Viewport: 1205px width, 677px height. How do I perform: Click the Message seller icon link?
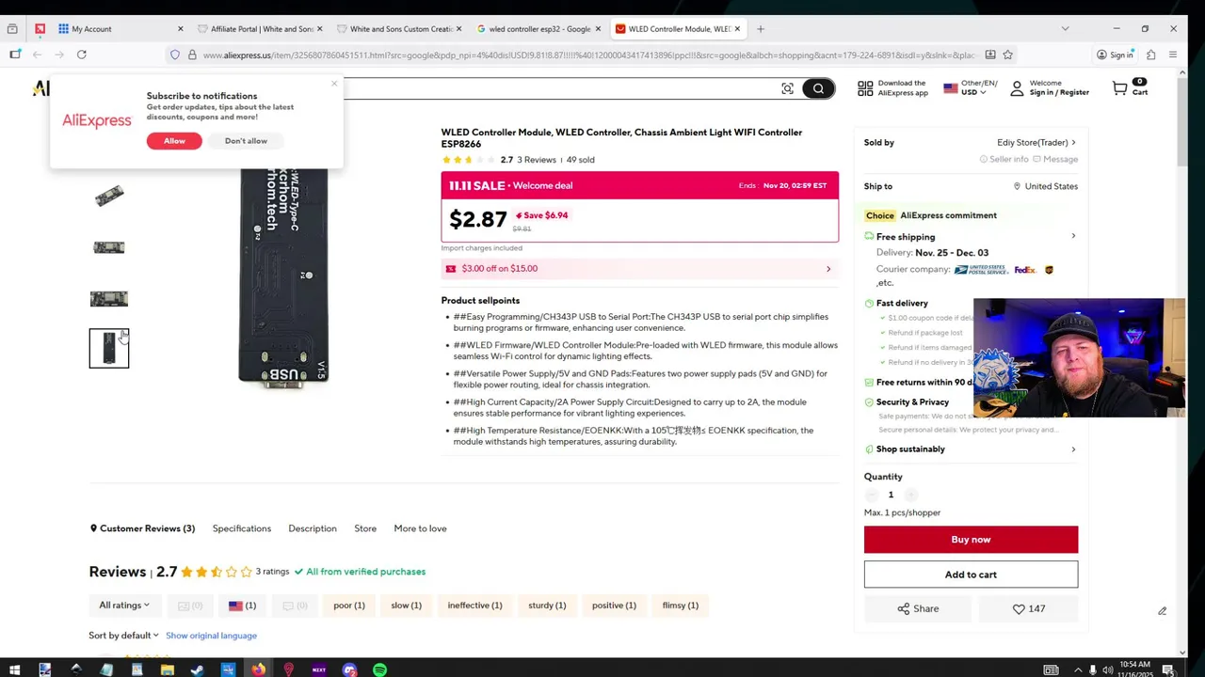click(x=1054, y=159)
